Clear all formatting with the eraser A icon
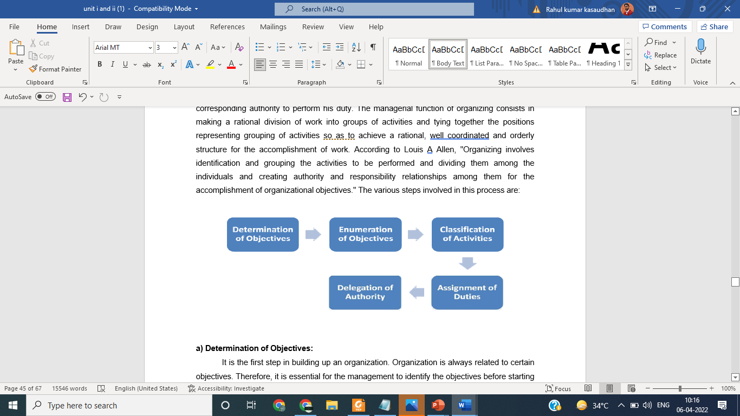The height and width of the screenshot is (416, 740). coord(239,47)
